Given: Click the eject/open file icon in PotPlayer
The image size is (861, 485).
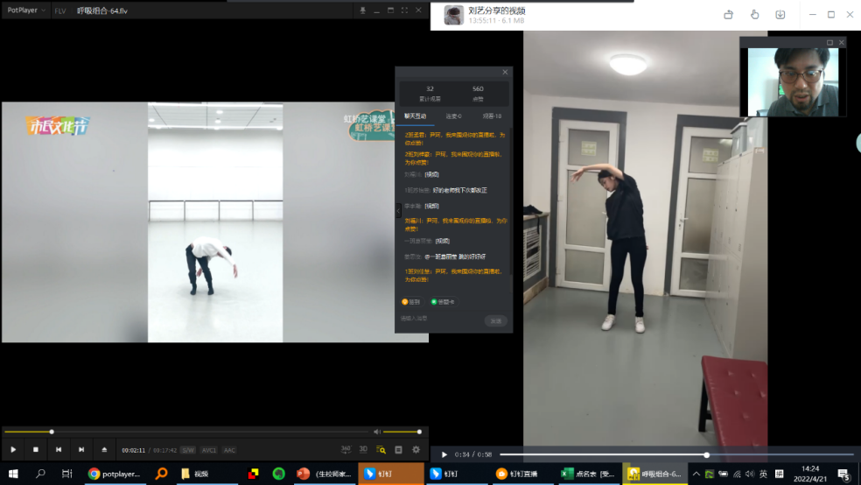Looking at the screenshot, I should [104, 449].
